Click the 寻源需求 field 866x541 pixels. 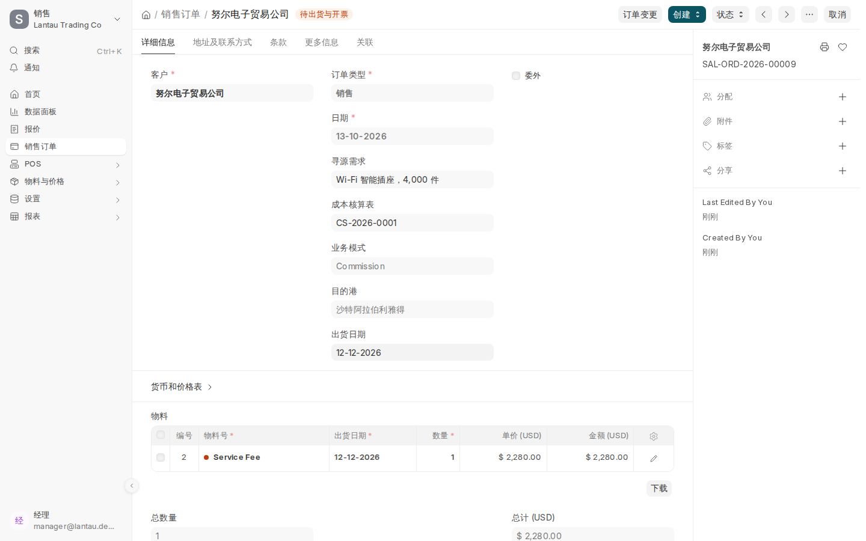click(413, 179)
